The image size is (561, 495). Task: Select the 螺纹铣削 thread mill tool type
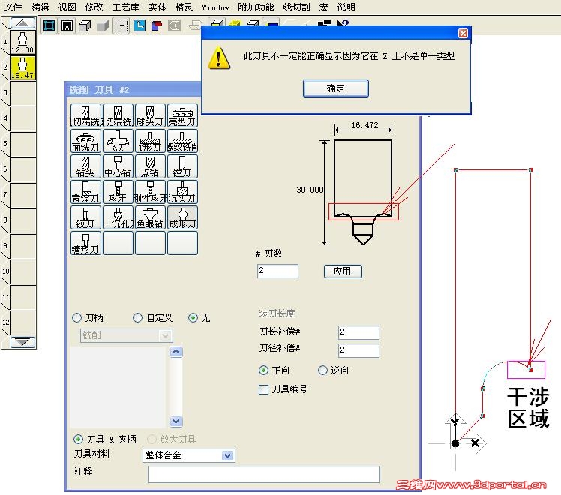pyautogui.click(x=182, y=141)
